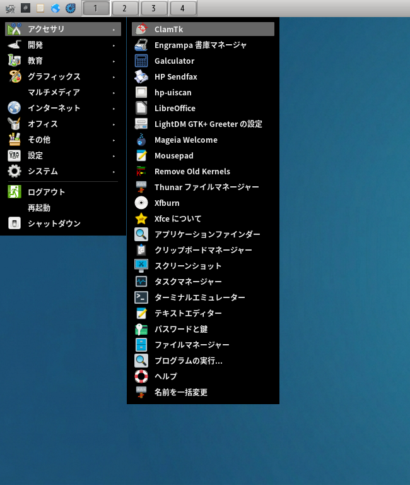The width and height of the screenshot is (410, 485).
Task: Expand the グラフィックス submenu arrow
Action: coord(114,77)
